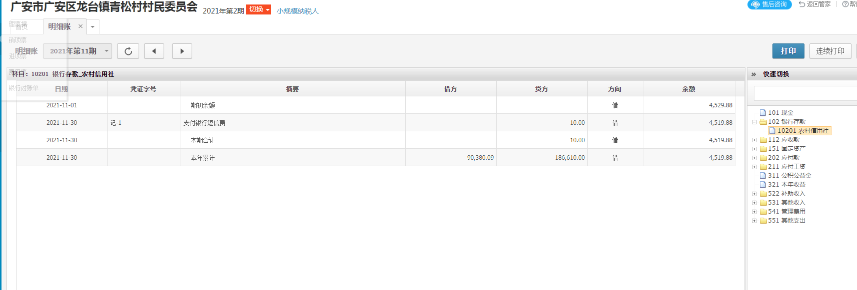Open the 2021年第11期 period dropdown

pos(78,51)
